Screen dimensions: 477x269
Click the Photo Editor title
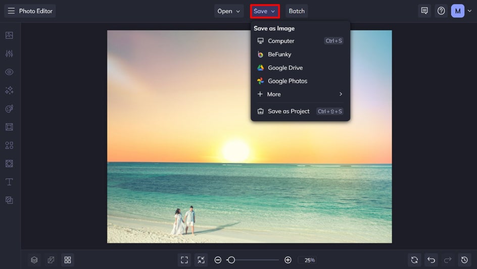(x=35, y=11)
